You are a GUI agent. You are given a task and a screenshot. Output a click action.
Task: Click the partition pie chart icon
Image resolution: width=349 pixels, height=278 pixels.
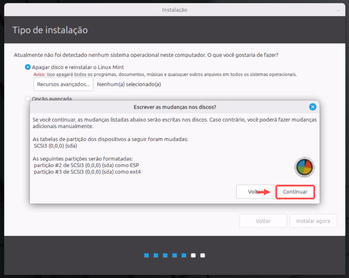(304, 167)
